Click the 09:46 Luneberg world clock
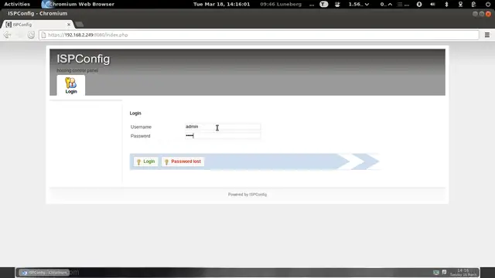Image resolution: width=495 pixels, height=278 pixels. 281,4
